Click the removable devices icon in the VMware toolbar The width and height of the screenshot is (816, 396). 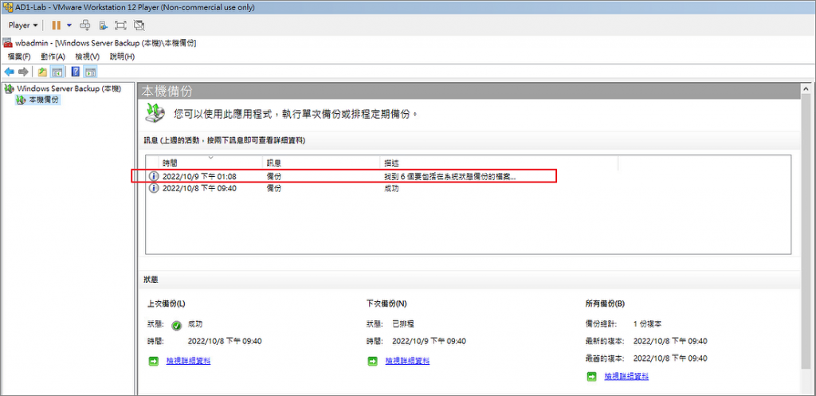click(104, 25)
